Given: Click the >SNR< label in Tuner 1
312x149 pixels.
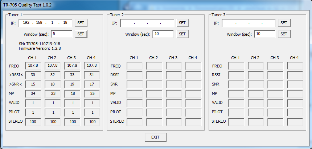Looking at the screenshot, I should point(16,84).
